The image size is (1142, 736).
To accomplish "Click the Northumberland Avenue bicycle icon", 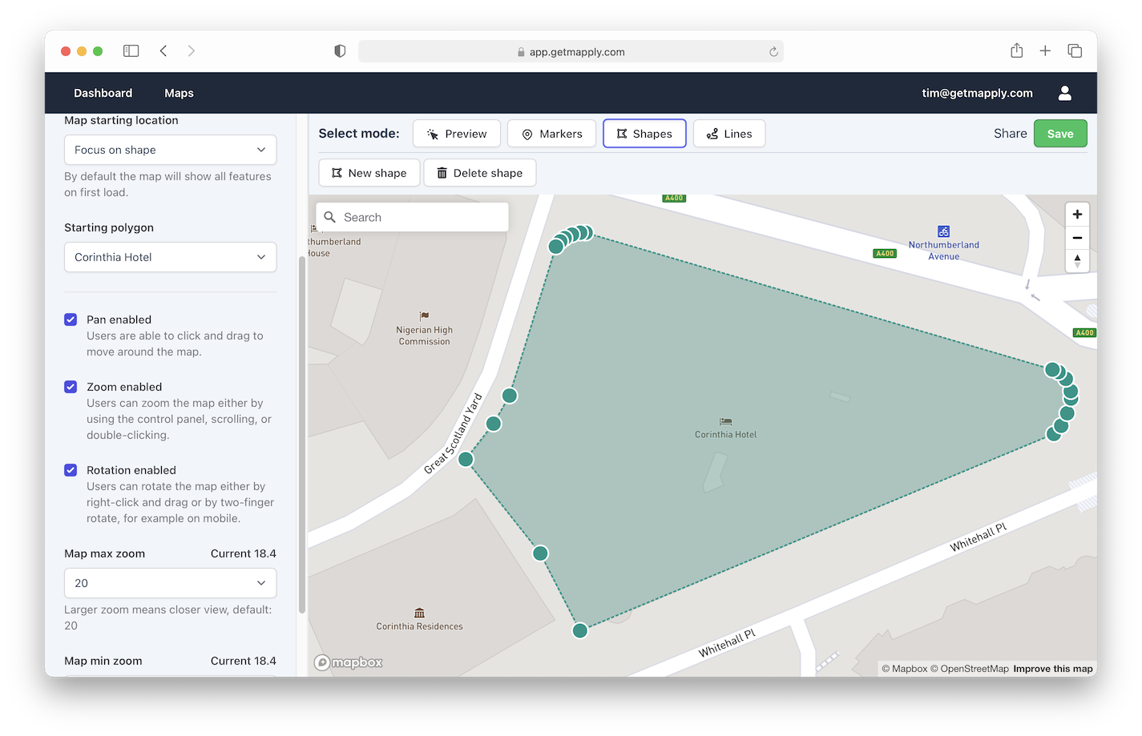I will tap(943, 231).
